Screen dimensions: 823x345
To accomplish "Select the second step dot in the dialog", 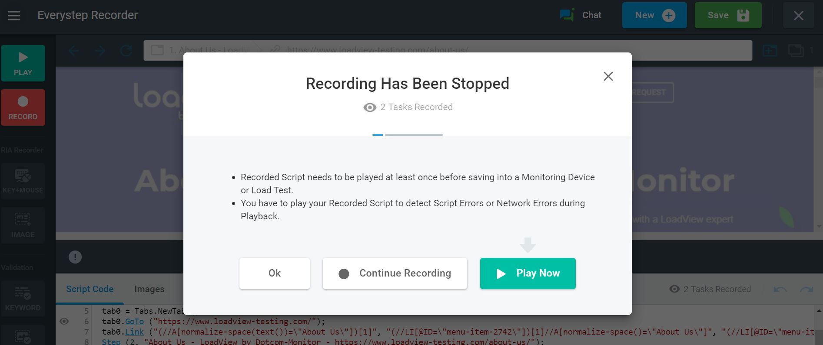I will coord(414,135).
